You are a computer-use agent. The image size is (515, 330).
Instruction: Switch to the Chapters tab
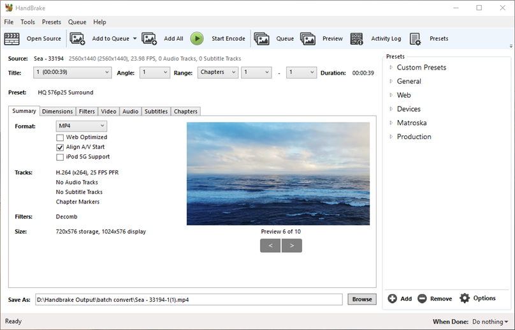point(185,112)
